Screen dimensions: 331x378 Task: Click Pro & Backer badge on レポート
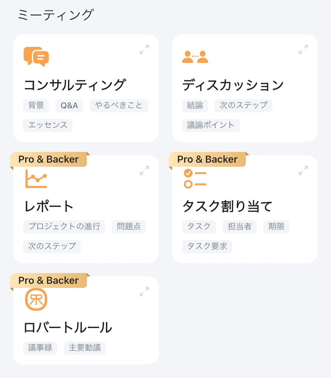tap(49, 159)
